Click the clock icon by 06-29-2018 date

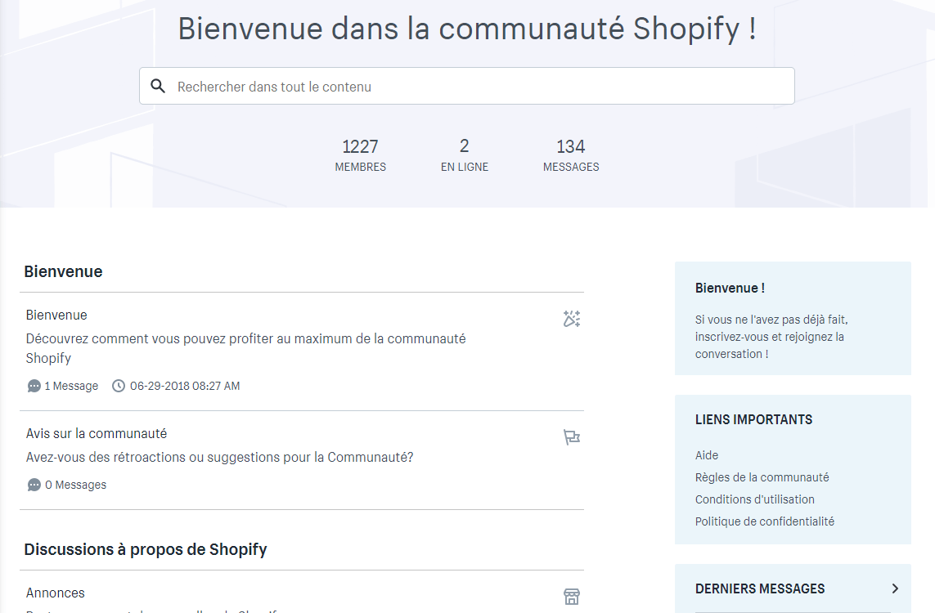click(x=119, y=386)
